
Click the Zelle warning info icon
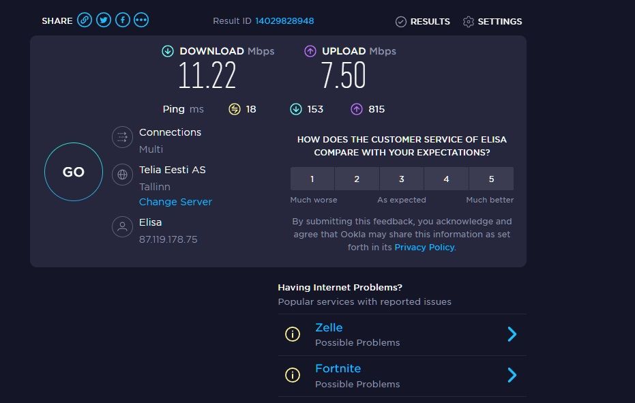pos(293,334)
